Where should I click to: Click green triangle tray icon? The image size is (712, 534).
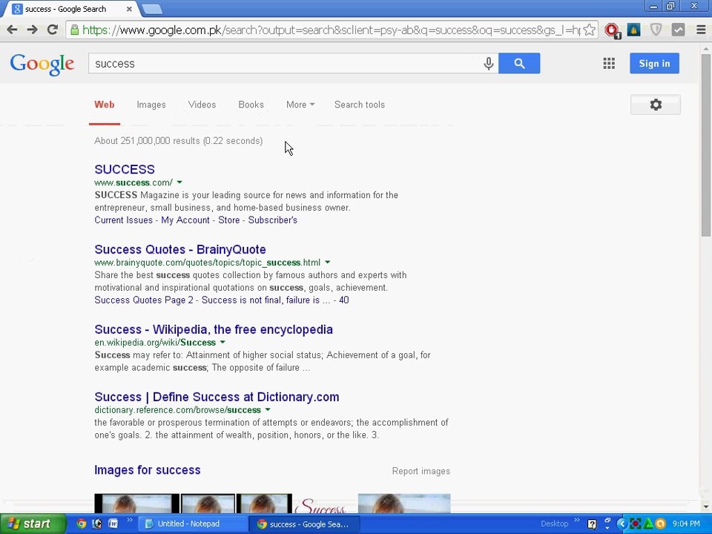point(648,524)
